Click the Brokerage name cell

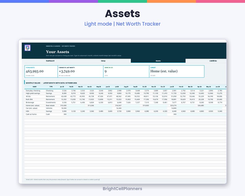tap(30, 102)
